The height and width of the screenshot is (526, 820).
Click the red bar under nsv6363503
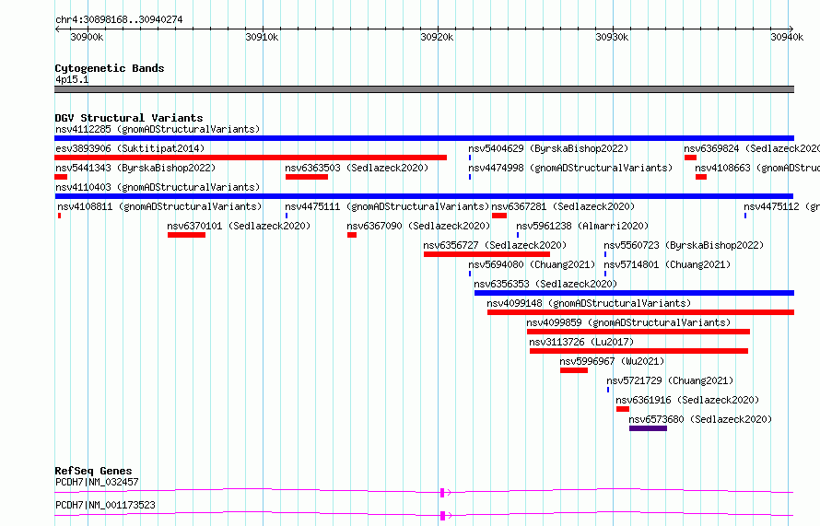307,177
